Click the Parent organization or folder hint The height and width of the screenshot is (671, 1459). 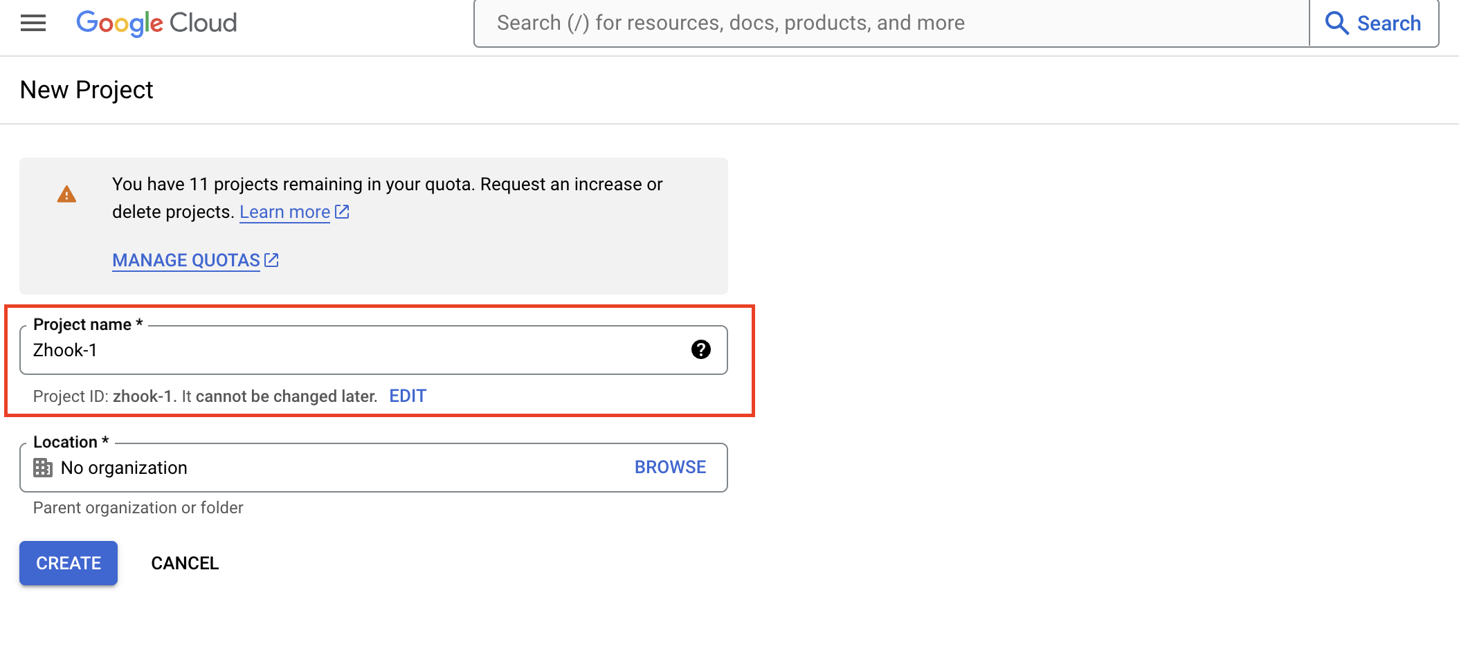point(138,508)
